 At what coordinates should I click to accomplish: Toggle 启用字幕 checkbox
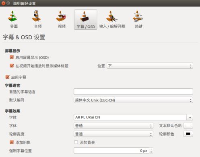tap(8, 77)
